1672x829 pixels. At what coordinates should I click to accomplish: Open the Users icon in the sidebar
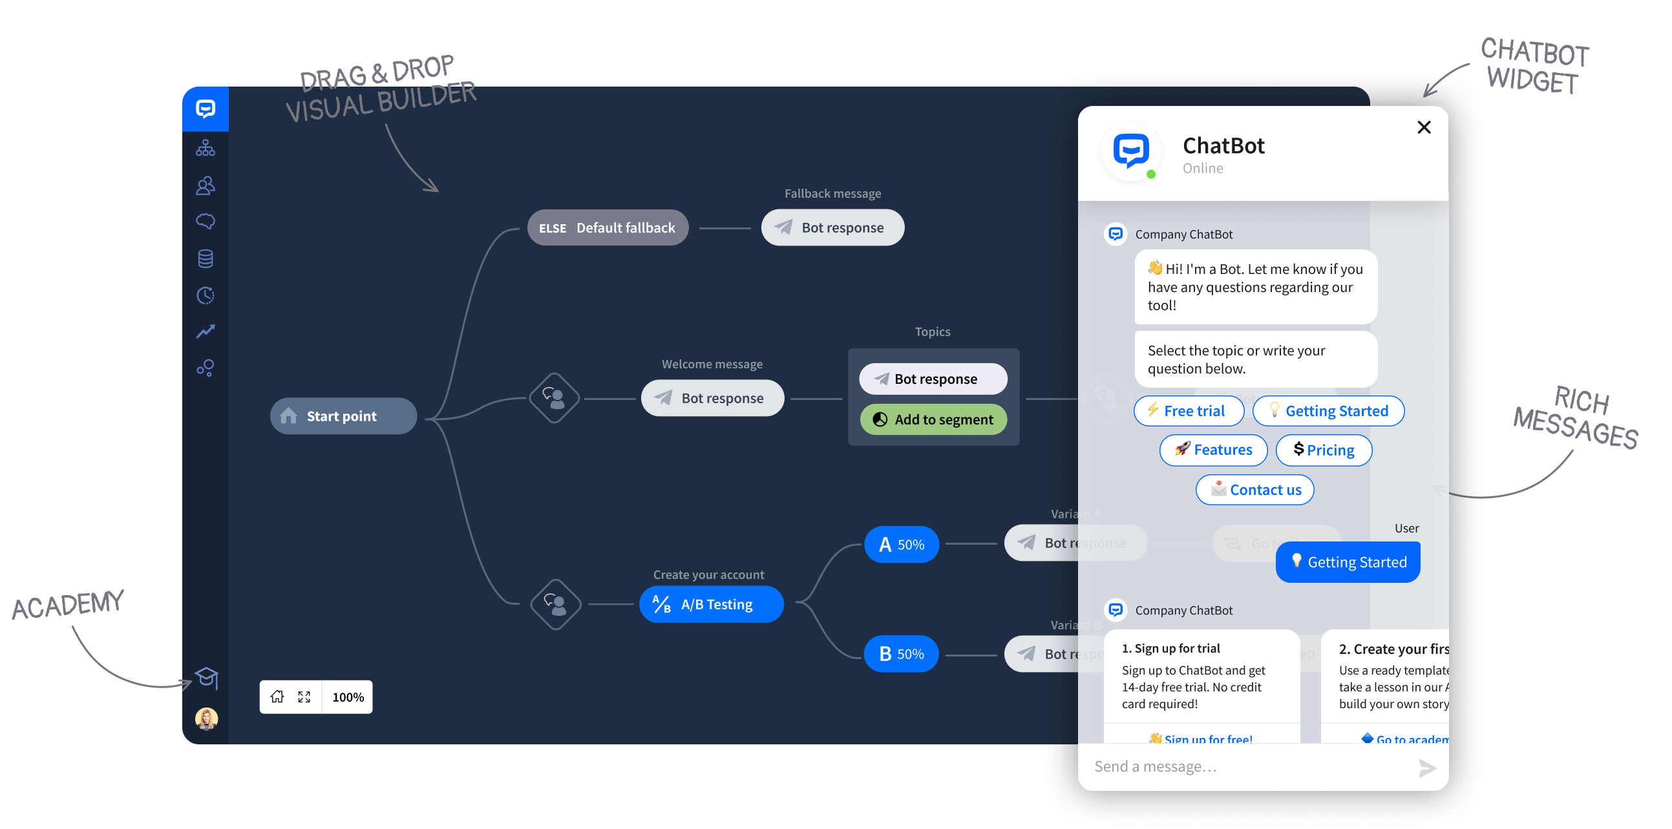[x=205, y=185]
